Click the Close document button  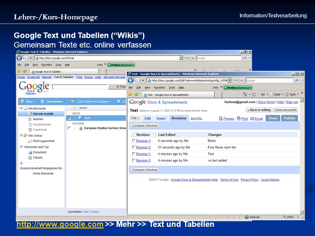(285, 110)
